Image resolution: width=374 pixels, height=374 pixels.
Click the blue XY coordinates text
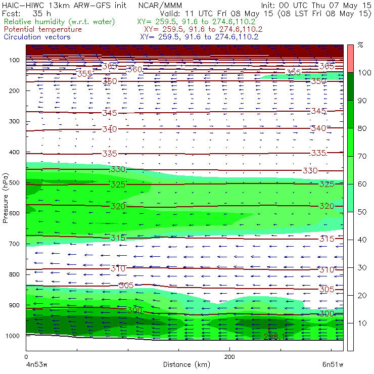tap(199, 37)
